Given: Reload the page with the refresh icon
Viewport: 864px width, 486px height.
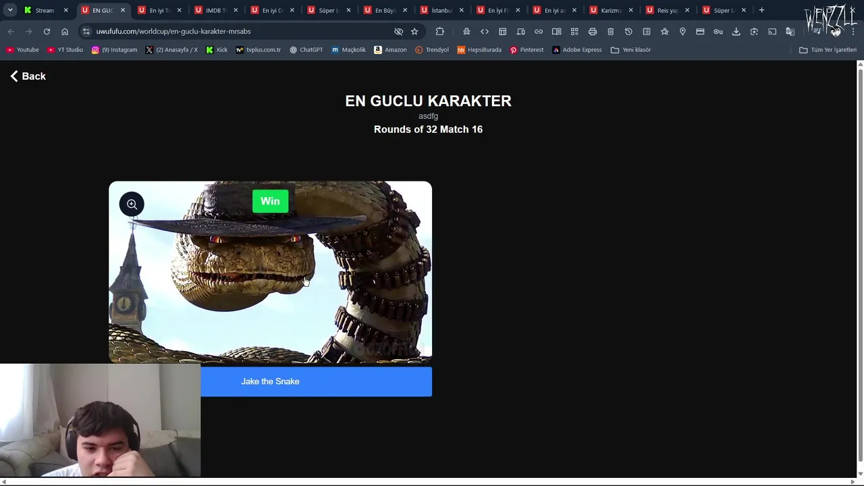Looking at the screenshot, I should coord(47,31).
